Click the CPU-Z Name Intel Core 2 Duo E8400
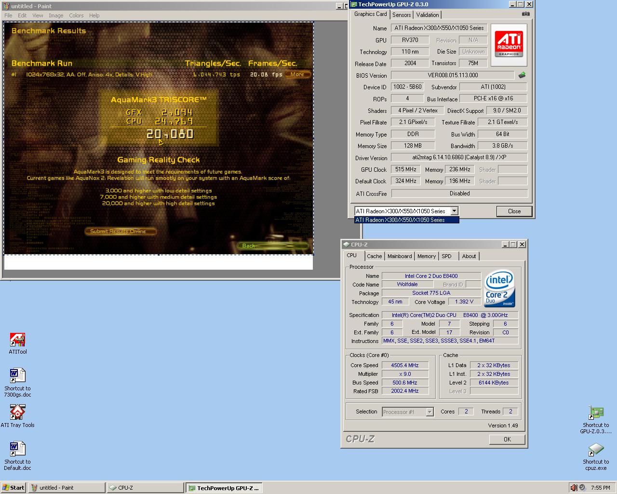617x494 pixels. (x=431, y=276)
